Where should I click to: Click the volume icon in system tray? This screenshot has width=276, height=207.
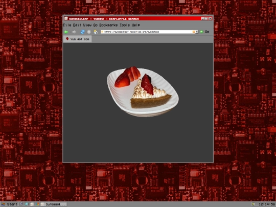(254, 204)
